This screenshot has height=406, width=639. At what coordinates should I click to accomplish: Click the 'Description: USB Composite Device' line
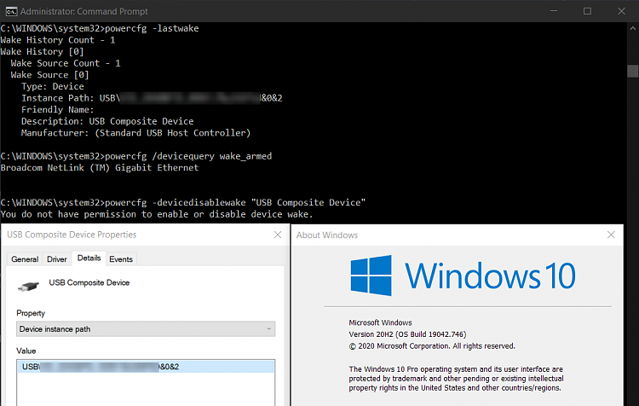107,121
